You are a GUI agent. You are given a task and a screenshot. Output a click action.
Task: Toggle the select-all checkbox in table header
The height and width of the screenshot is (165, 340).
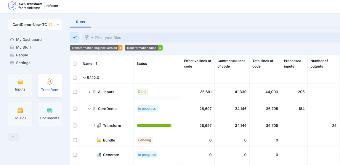(x=75, y=63)
